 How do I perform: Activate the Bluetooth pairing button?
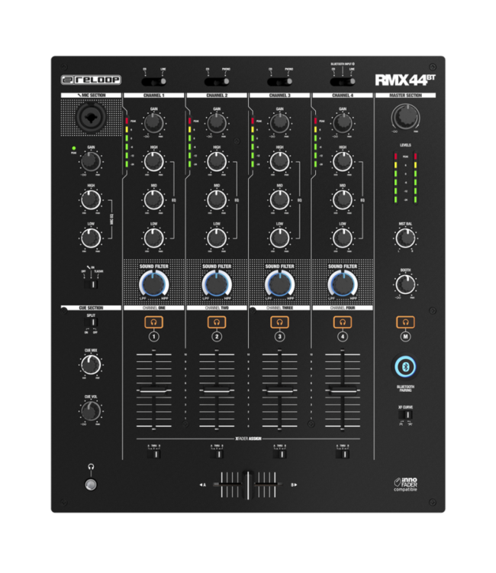click(405, 366)
